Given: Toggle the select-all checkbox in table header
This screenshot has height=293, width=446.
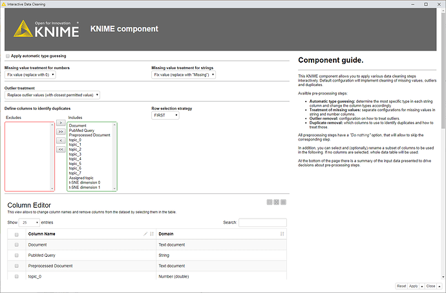Looking at the screenshot, I should (x=17, y=235).
